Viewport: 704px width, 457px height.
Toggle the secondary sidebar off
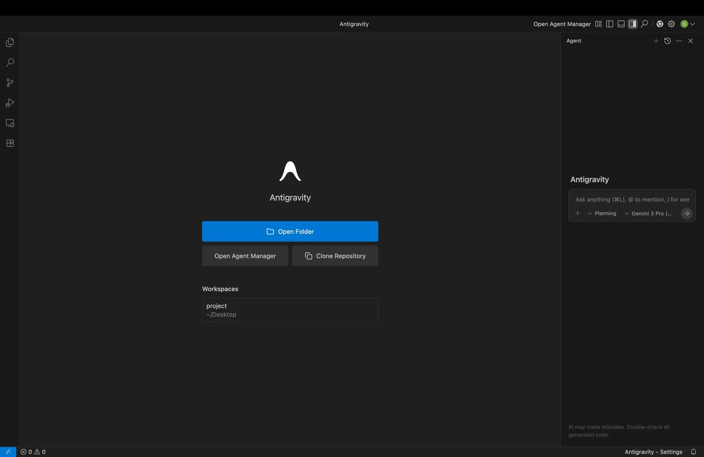point(633,24)
